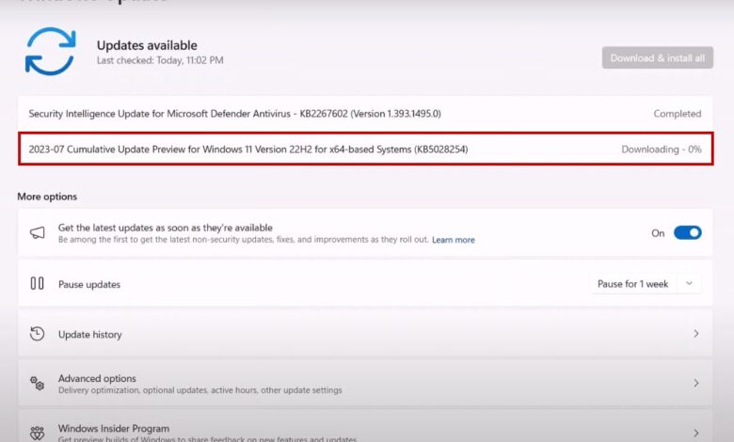Viewport: 734px width, 442px height.
Task: Open Advanced options via its chevron
Action: pos(696,383)
